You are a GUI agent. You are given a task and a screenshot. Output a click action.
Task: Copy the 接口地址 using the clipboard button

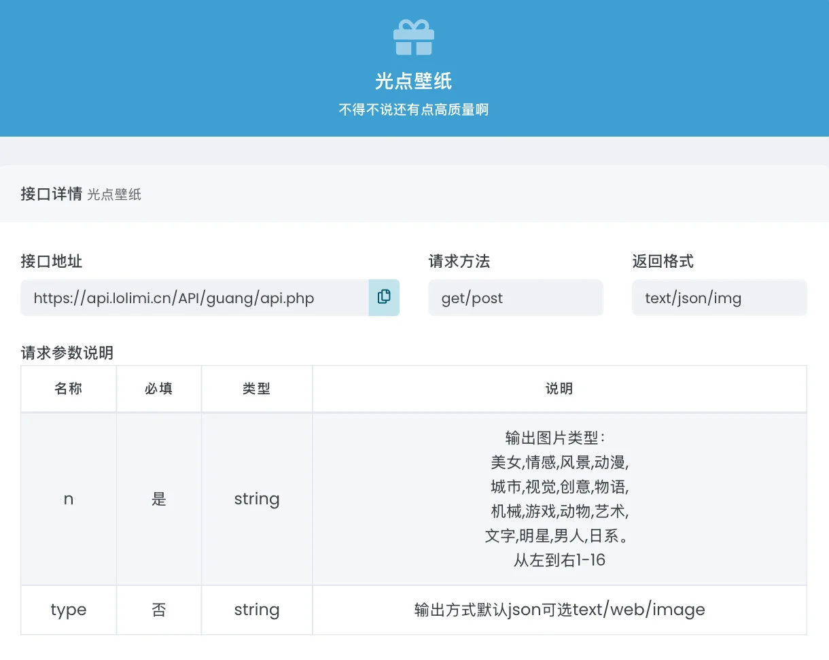pos(384,298)
